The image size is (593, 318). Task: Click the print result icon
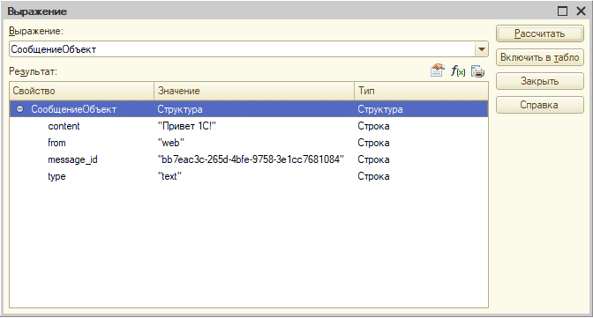click(x=477, y=71)
